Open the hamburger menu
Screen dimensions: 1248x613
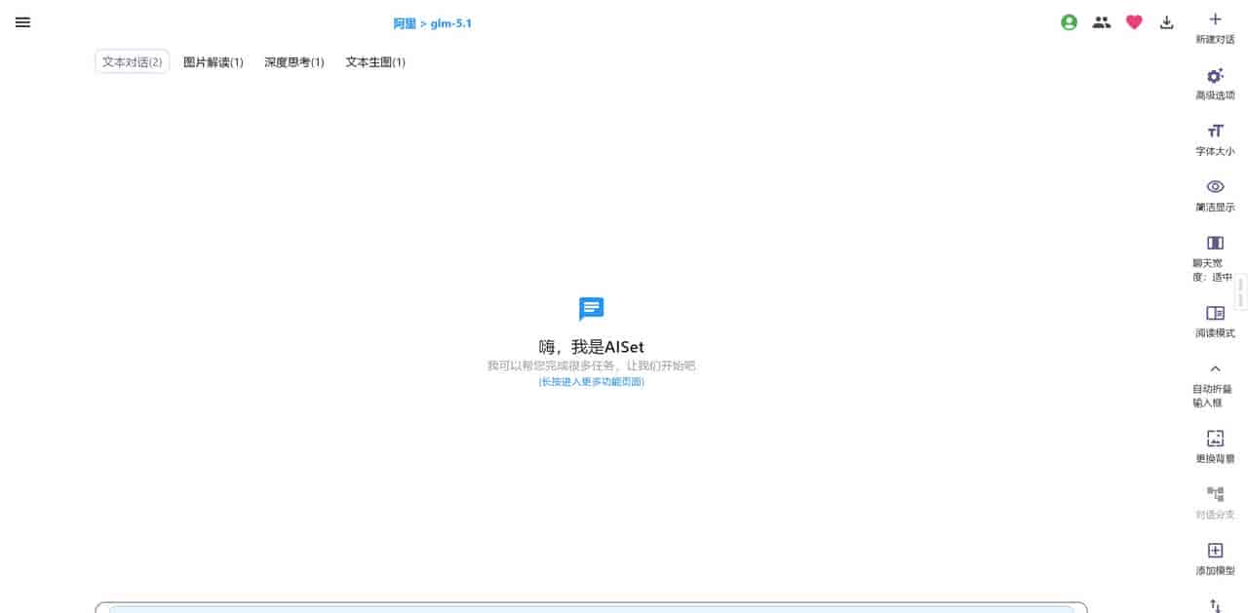[22, 22]
